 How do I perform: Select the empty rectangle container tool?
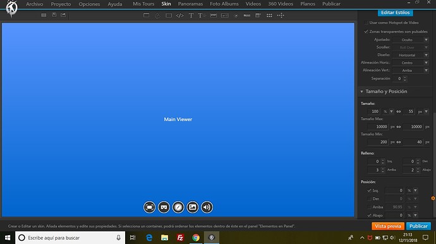169,16
